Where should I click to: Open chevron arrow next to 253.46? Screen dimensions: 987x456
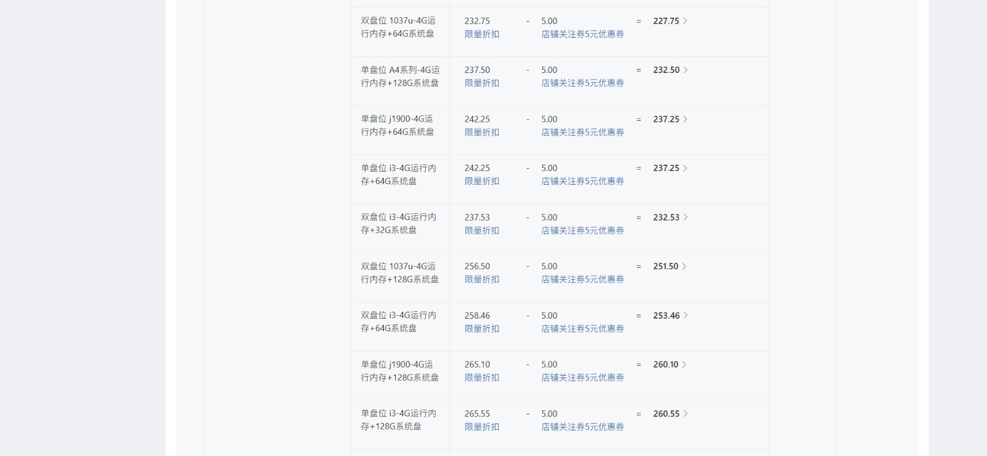point(685,315)
